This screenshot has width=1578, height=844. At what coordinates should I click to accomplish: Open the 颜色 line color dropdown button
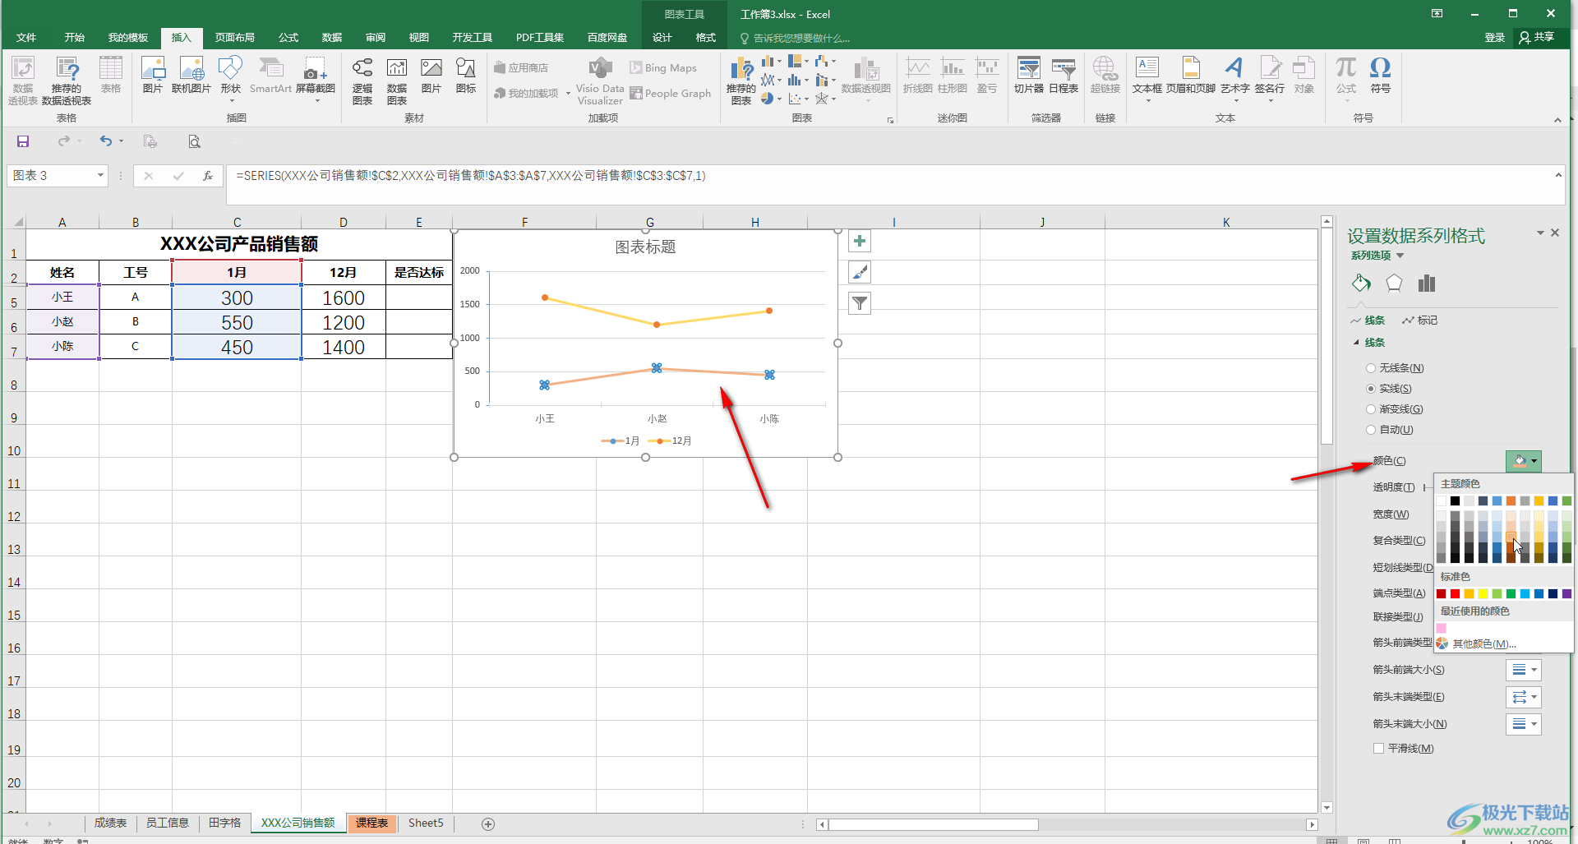click(x=1523, y=461)
